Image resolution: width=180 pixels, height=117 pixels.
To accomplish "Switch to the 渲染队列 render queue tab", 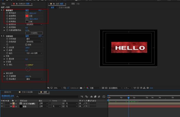I will coord(7,92).
